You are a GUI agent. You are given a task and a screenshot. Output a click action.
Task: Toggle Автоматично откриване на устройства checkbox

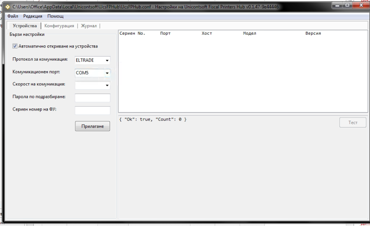coord(15,46)
